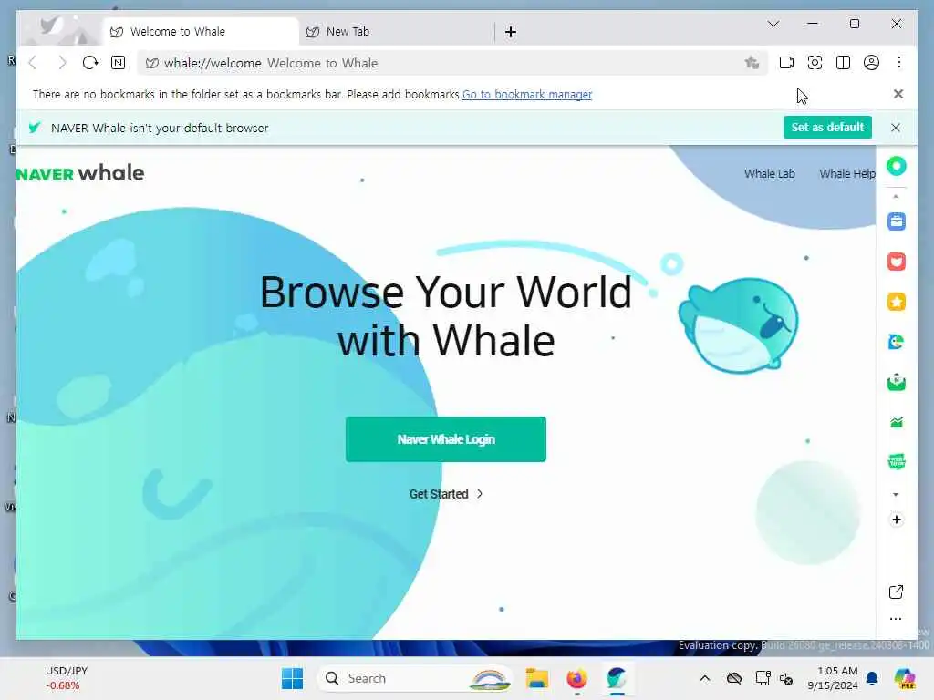Open Naver home via the N button
Viewport: 934px width, 700px height.
click(x=118, y=63)
